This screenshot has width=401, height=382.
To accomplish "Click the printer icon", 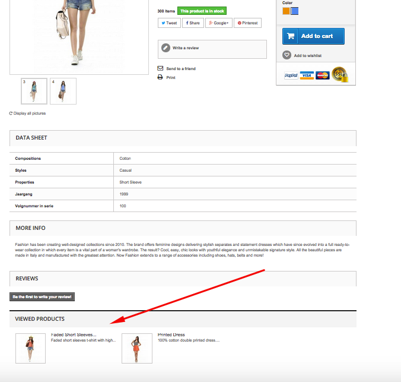I will (x=160, y=77).
